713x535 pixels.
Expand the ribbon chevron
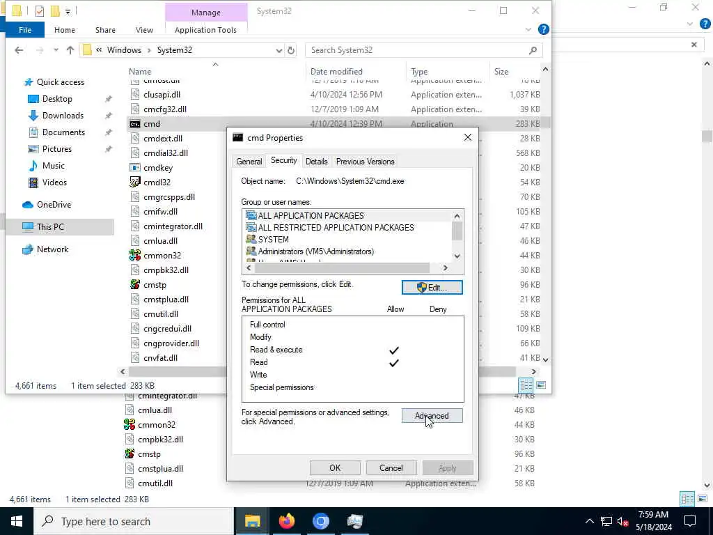click(x=528, y=29)
